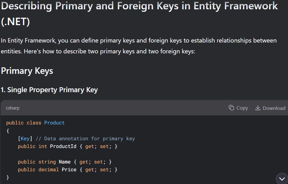Click the string type keyword

click(x=47, y=162)
